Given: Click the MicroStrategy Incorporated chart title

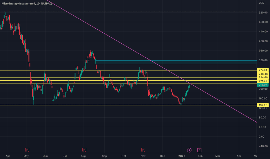Looking at the screenshot, I should [27, 3].
